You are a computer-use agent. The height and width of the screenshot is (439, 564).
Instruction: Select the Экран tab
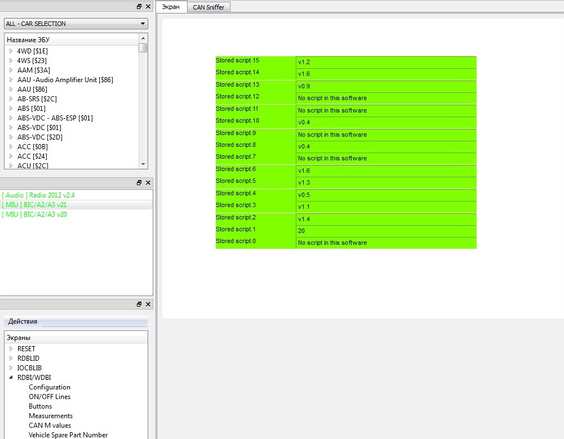pos(171,7)
